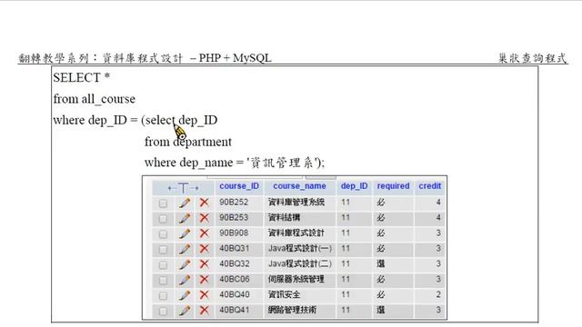582x327 pixels.
Task: Click the cell '資料結構'
Action: click(x=284, y=218)
